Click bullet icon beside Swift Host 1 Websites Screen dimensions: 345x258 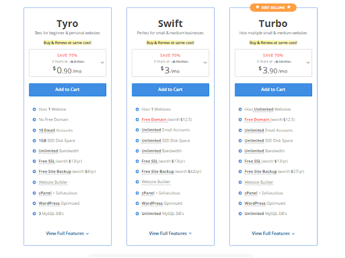[137, 109]
